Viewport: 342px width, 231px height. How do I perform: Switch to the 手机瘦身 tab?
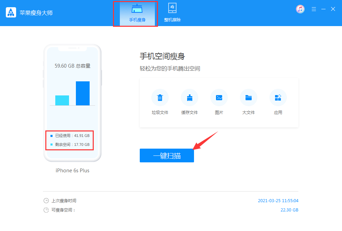[137, 13]
